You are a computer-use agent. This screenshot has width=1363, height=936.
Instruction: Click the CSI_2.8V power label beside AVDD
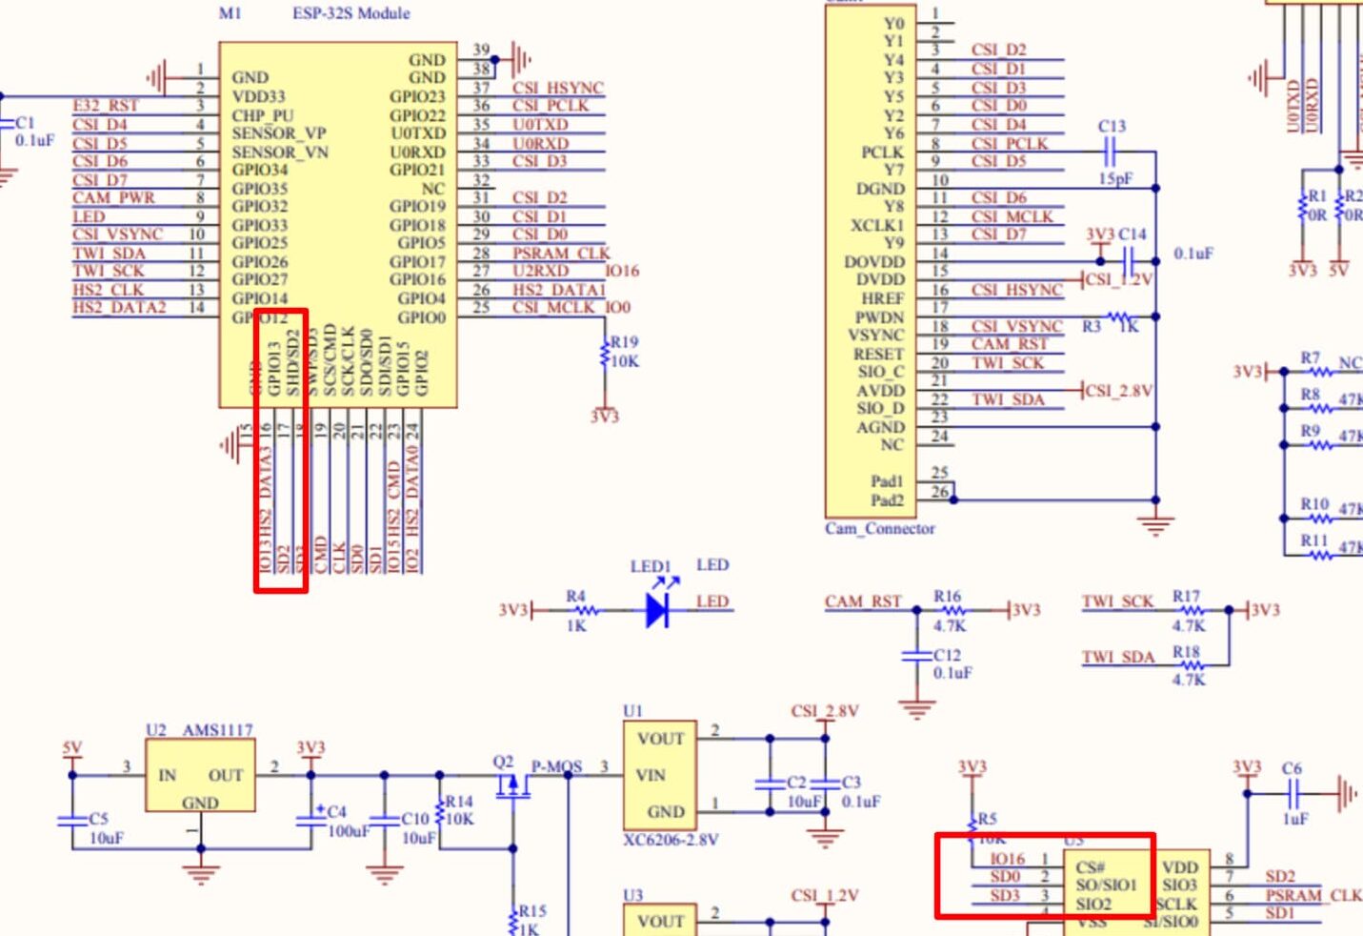pos(1119,390)
